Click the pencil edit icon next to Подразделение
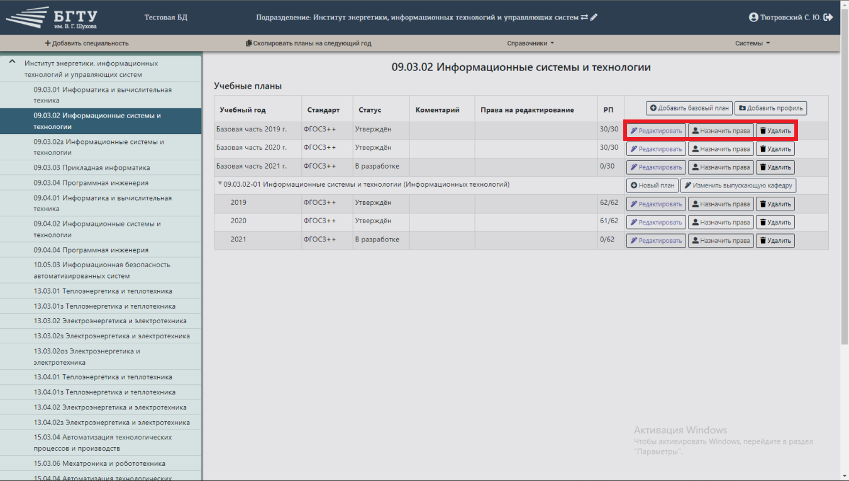 (594, 18)
